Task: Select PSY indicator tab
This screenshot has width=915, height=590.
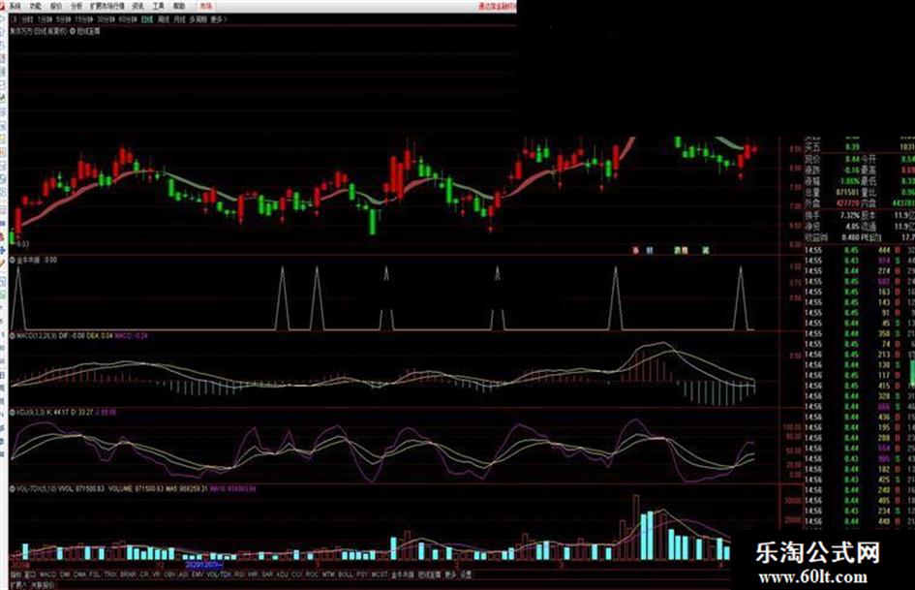Action: point(362,574)
